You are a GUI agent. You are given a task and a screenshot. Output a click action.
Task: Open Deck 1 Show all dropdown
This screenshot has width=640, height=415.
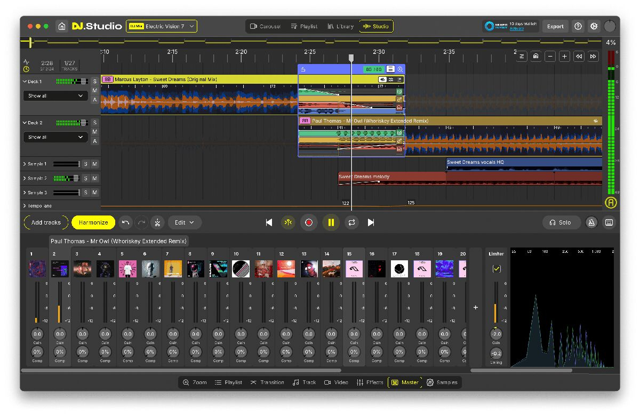[55, 96]
